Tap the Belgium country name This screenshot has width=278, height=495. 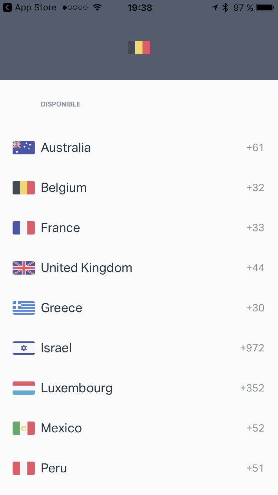(x=64, y=188)
